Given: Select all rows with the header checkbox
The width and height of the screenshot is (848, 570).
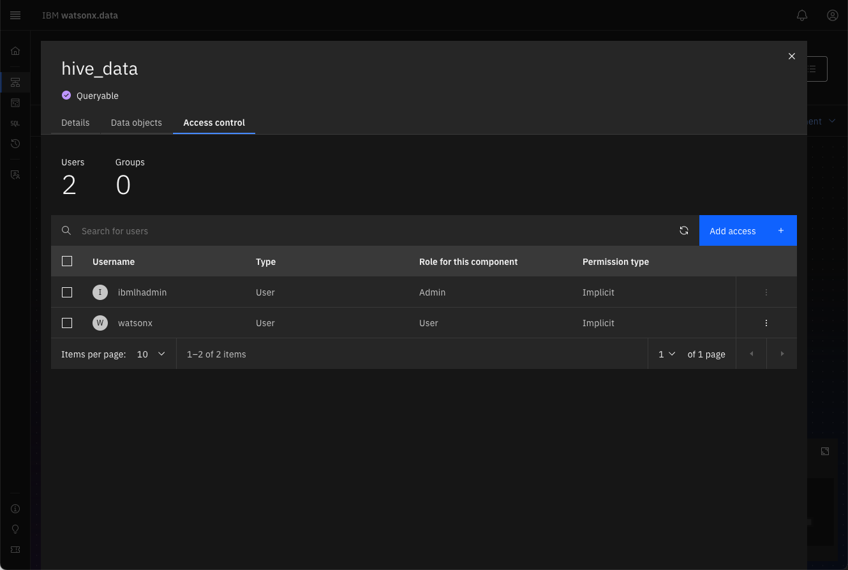Looking at the screenshot, I should pos(67,261).
